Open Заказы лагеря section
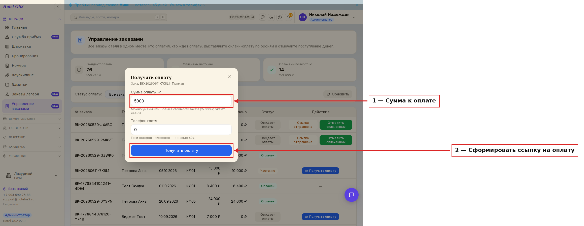584x226 pixels. [x=32, y=94]
